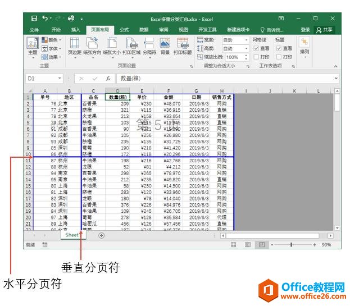350x306 pixels.
Task: Click the Select All corner triangle
Action: click(29, 90)
